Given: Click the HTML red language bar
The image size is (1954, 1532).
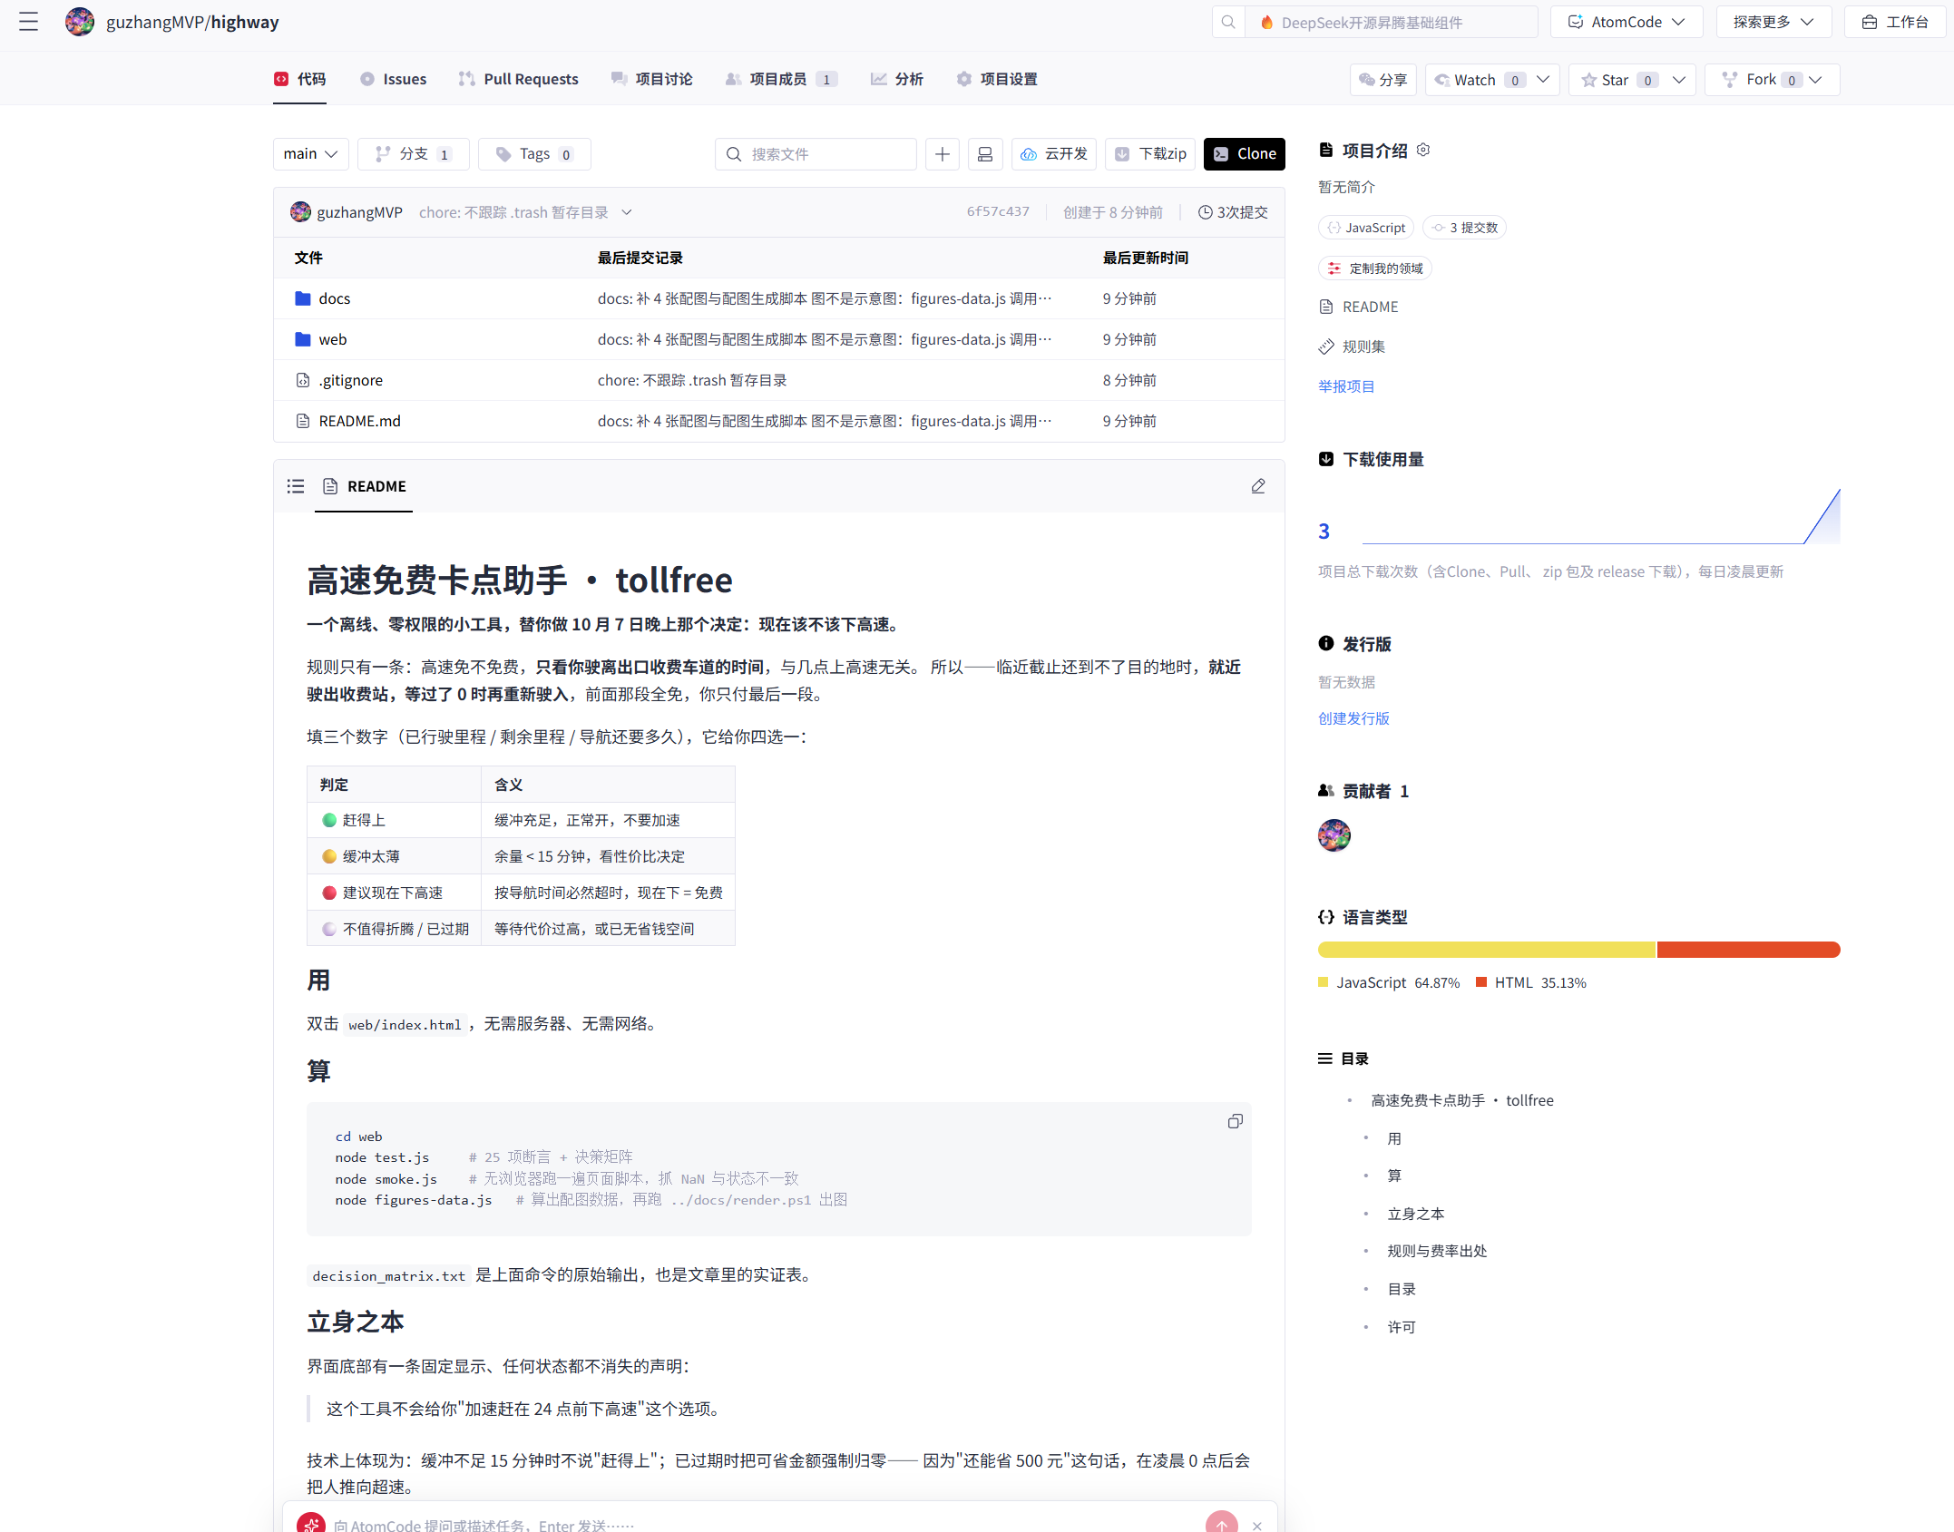Looking at the screenshot, I should [x=1748, y=950].
